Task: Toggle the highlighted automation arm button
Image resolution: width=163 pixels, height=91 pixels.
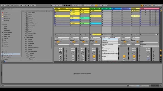Action: (96, 5)
